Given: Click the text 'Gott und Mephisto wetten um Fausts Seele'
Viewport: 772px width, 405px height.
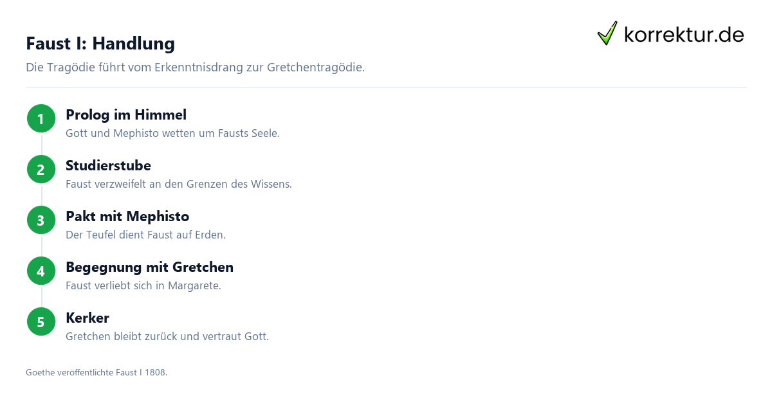Looking at the screenshot, I should (x=172, y=134).
